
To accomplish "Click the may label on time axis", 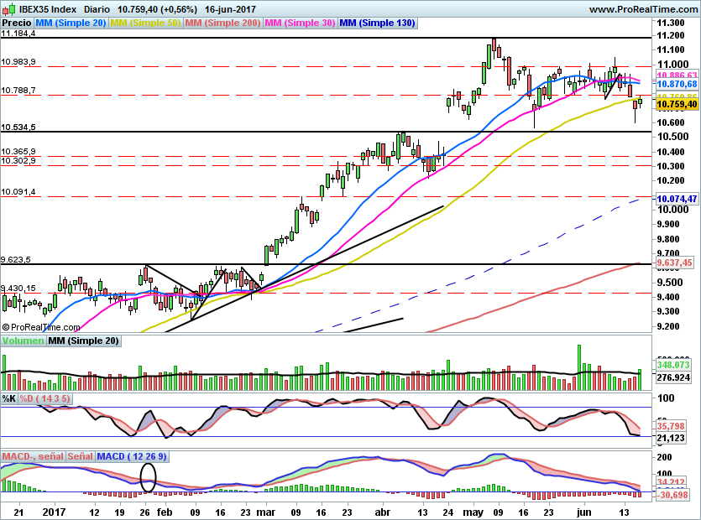I will 473,512.
